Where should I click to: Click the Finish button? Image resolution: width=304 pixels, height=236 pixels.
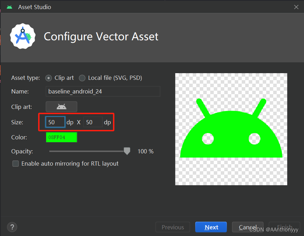(x=284, y=227)
